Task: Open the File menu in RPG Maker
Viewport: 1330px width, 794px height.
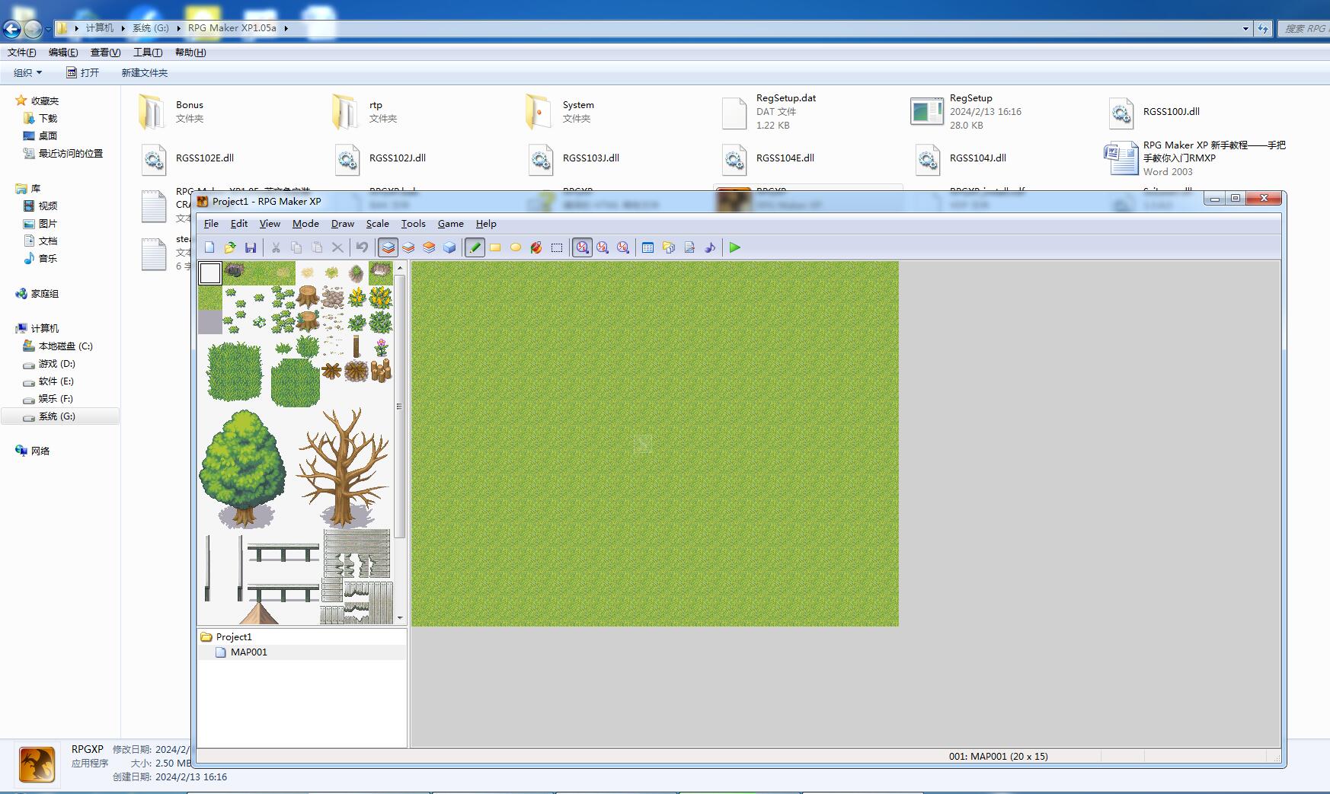Action: (x=211, y=224)
